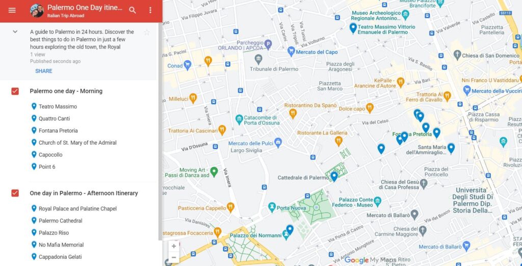The width and height of the screenshot is (522, 266).
Task: Click the Trattoria Al Ferro di Cavallo icon
Action: pos(447,96)
